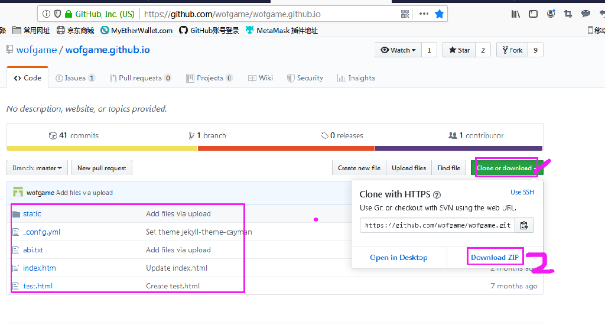Open the wofgame.github.io repository link
This screenshot has width=605, height=328.
[x=108, y=50]
